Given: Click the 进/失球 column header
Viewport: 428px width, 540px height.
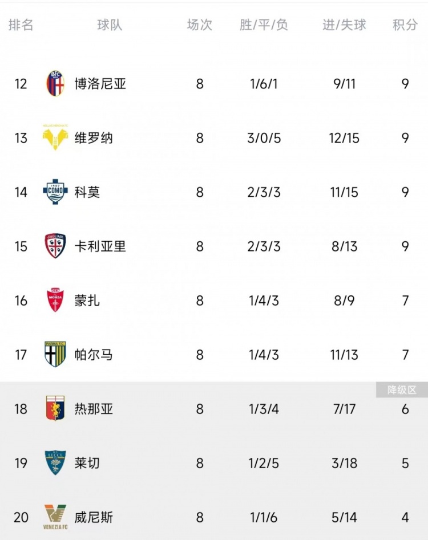Looking at the screenshot, I should click(x=344, y=25).
